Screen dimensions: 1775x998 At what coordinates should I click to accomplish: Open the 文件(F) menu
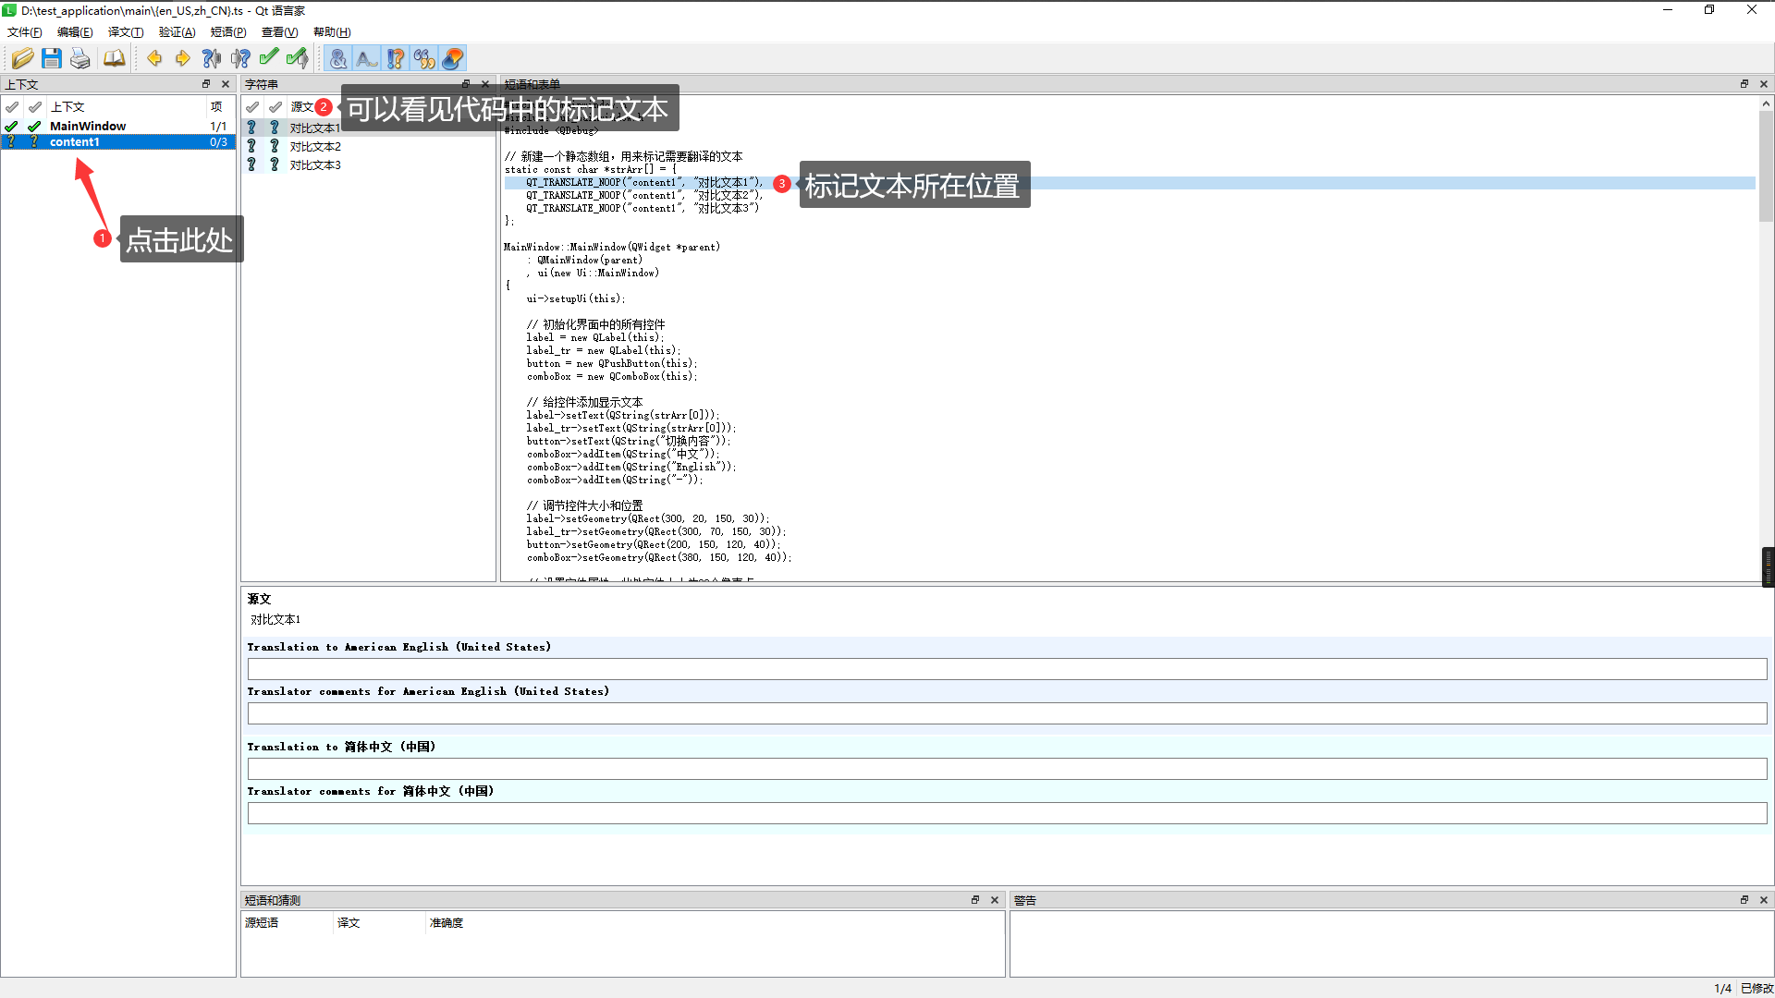(x=25, y=32)
